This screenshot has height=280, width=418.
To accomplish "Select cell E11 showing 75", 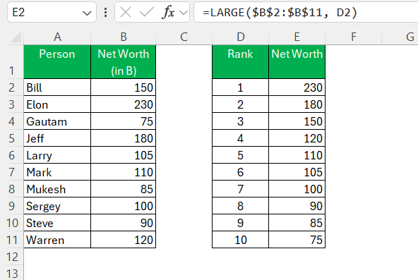I will (x=297, y=240).
